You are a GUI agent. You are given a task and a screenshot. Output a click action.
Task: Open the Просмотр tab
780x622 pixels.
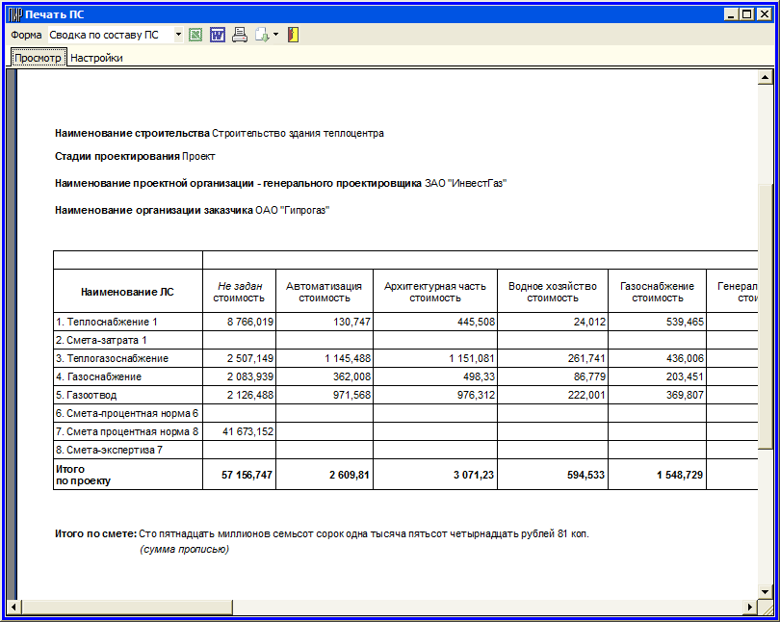coord(38,58)
